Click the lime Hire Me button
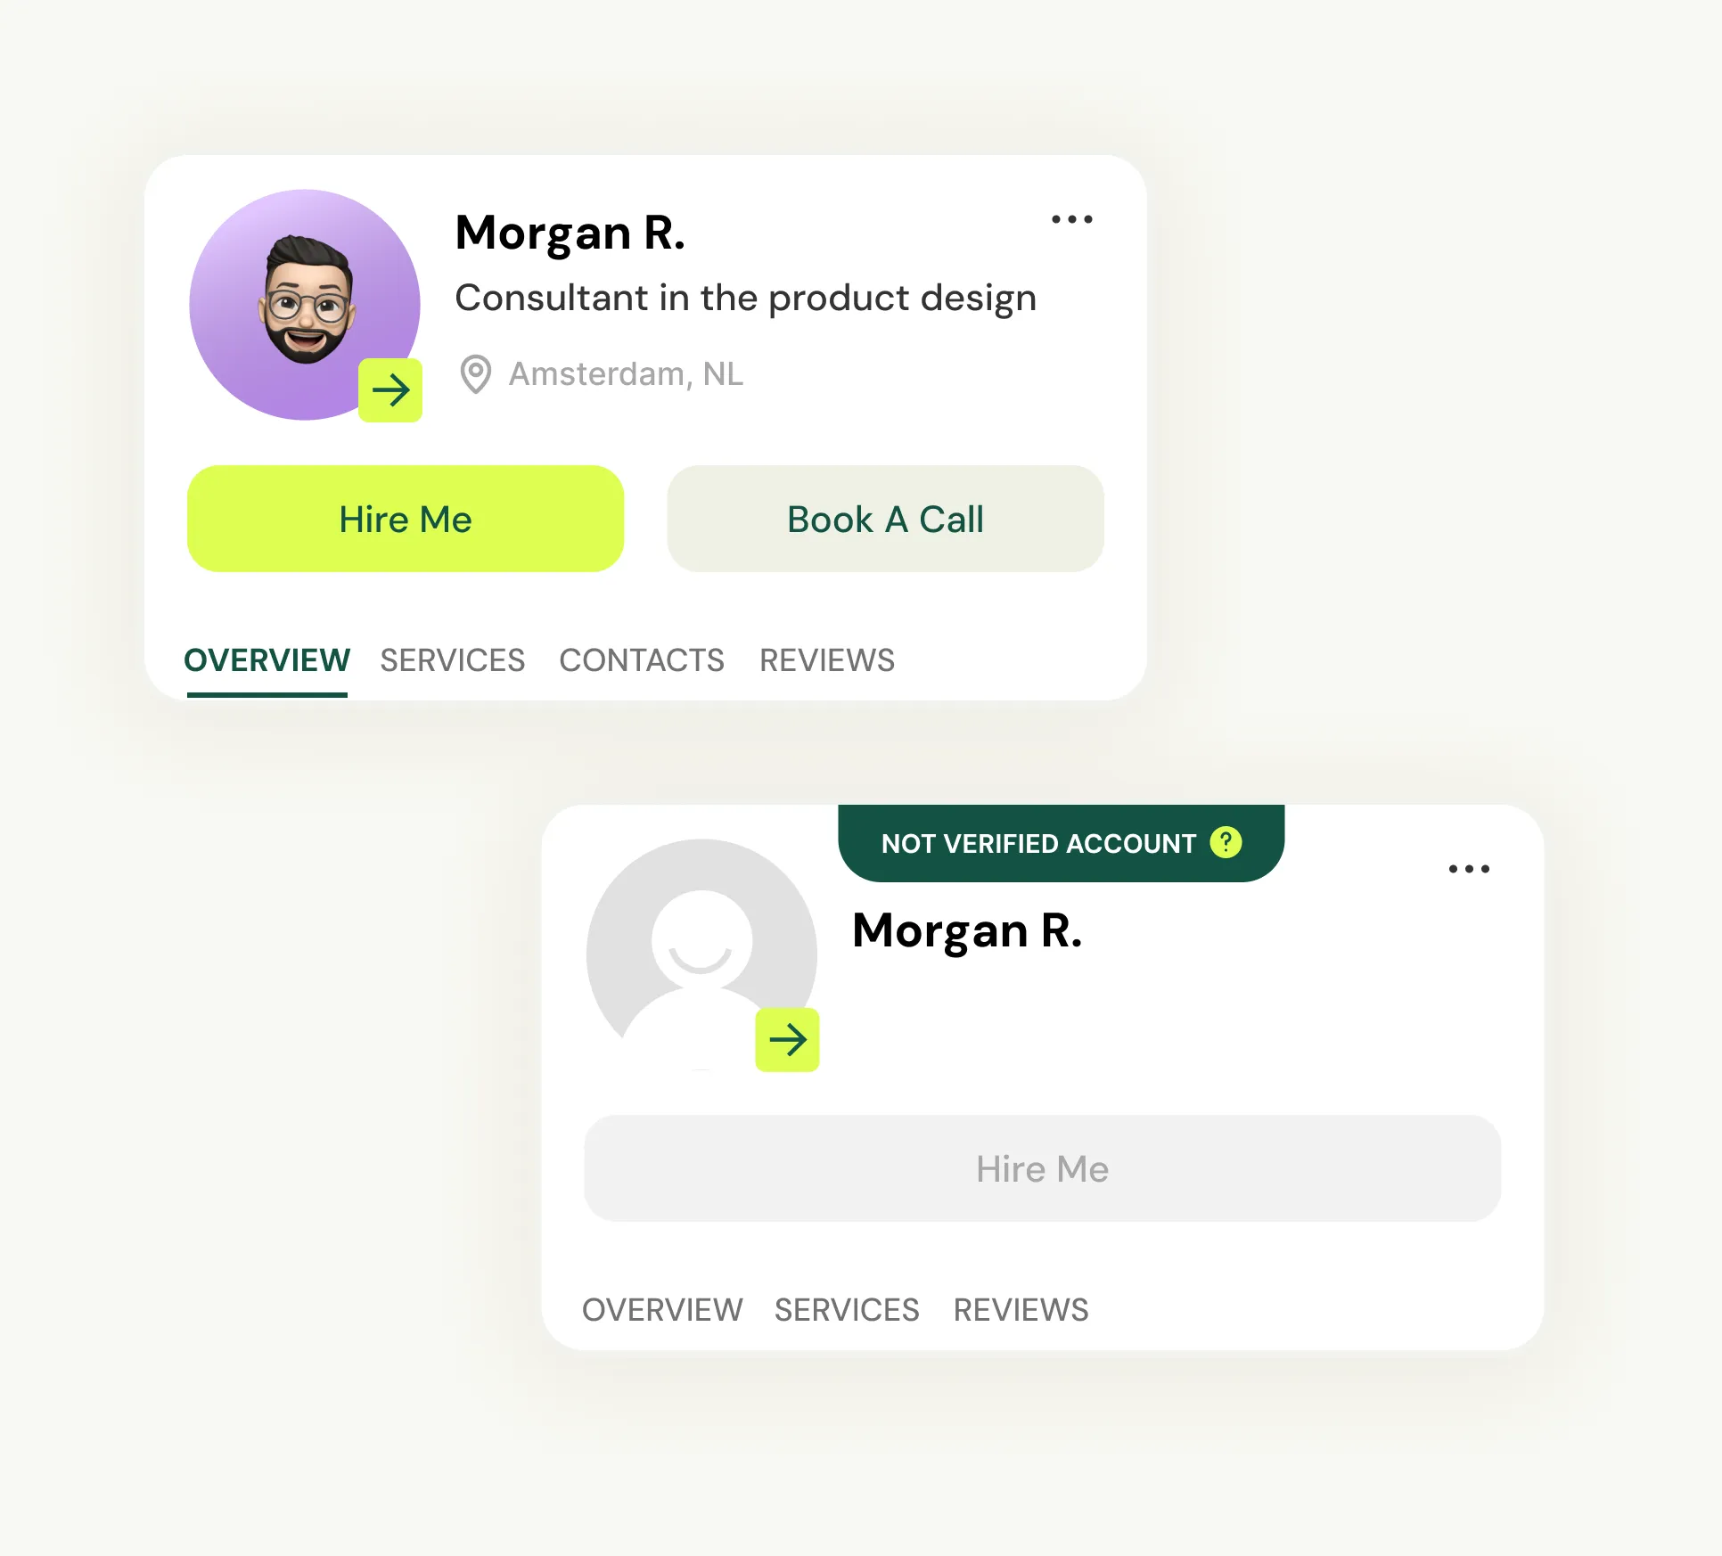 [x=406, y=519]
